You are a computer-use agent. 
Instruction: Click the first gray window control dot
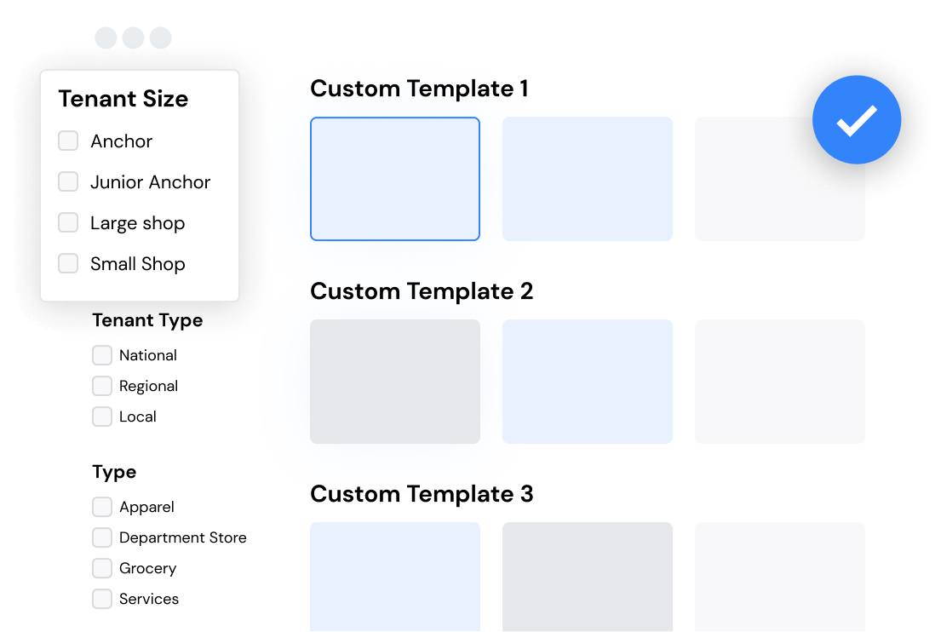pos(106,37)
